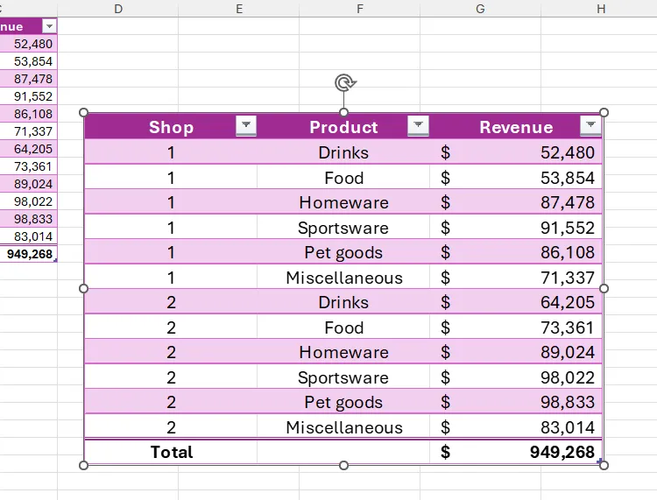Select column D header

[118, 9]
